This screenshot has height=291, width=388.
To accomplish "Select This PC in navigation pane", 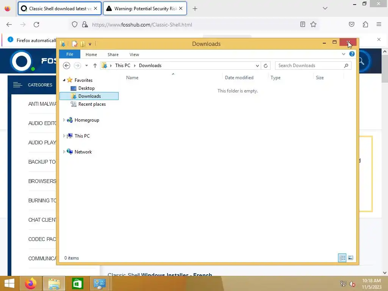I will point(82,136).
